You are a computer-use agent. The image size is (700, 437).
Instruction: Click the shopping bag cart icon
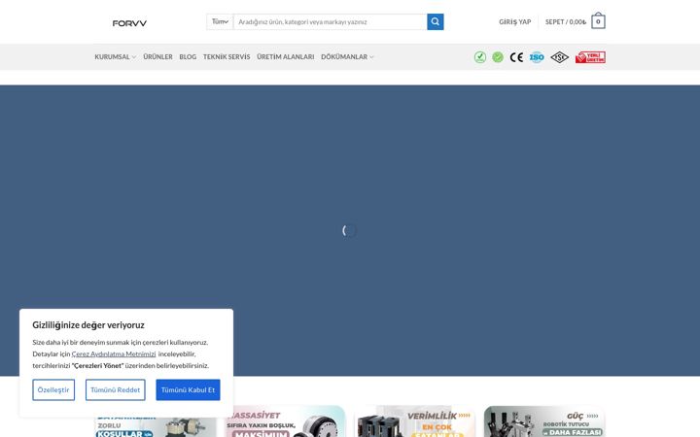coord(598,21)
